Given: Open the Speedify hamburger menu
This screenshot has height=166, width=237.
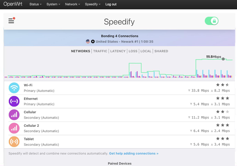Looking at the screenshot, I should [11, 21].
